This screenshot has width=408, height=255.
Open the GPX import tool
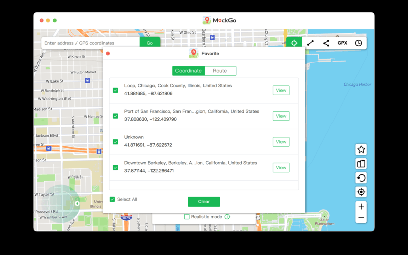click(x=342, y=43)
